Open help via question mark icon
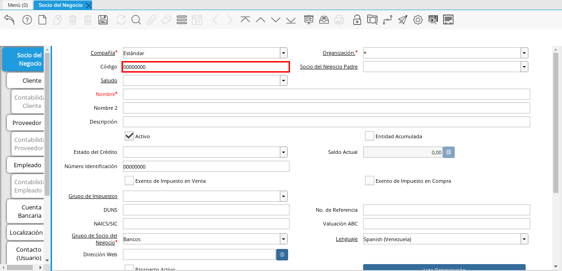Screen dimensions: 562x271 (x=27, y=20)
